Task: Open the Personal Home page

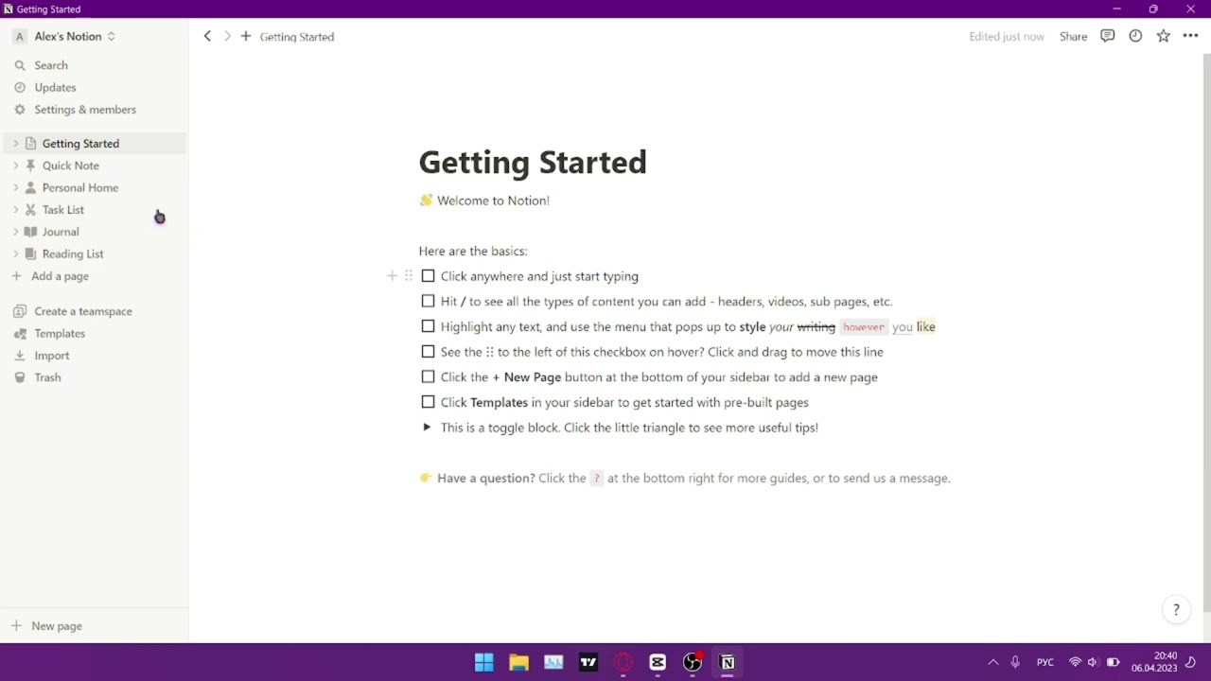Action: coord(80,187)
